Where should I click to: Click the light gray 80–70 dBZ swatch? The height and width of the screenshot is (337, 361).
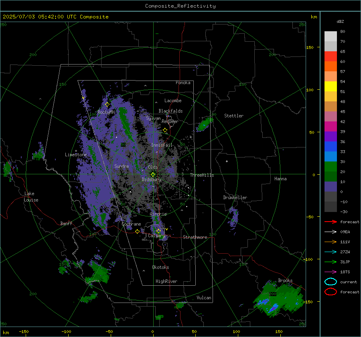[331, 36]
